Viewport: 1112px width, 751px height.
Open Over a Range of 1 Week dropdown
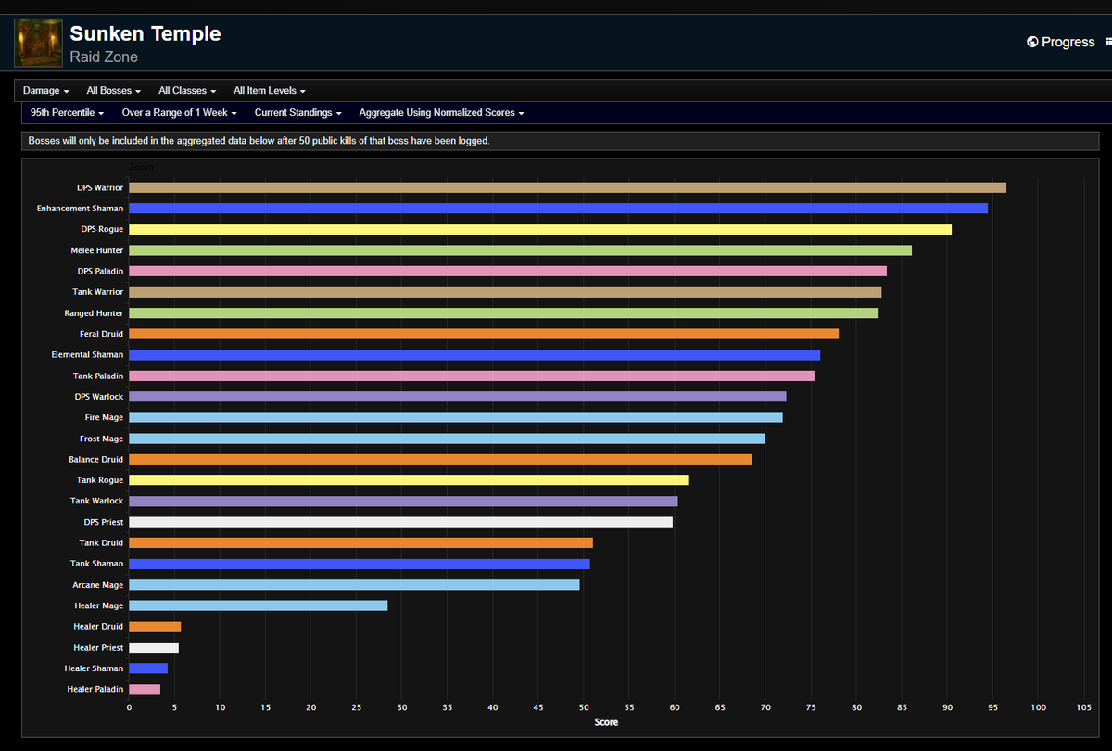tap(180, 112)
